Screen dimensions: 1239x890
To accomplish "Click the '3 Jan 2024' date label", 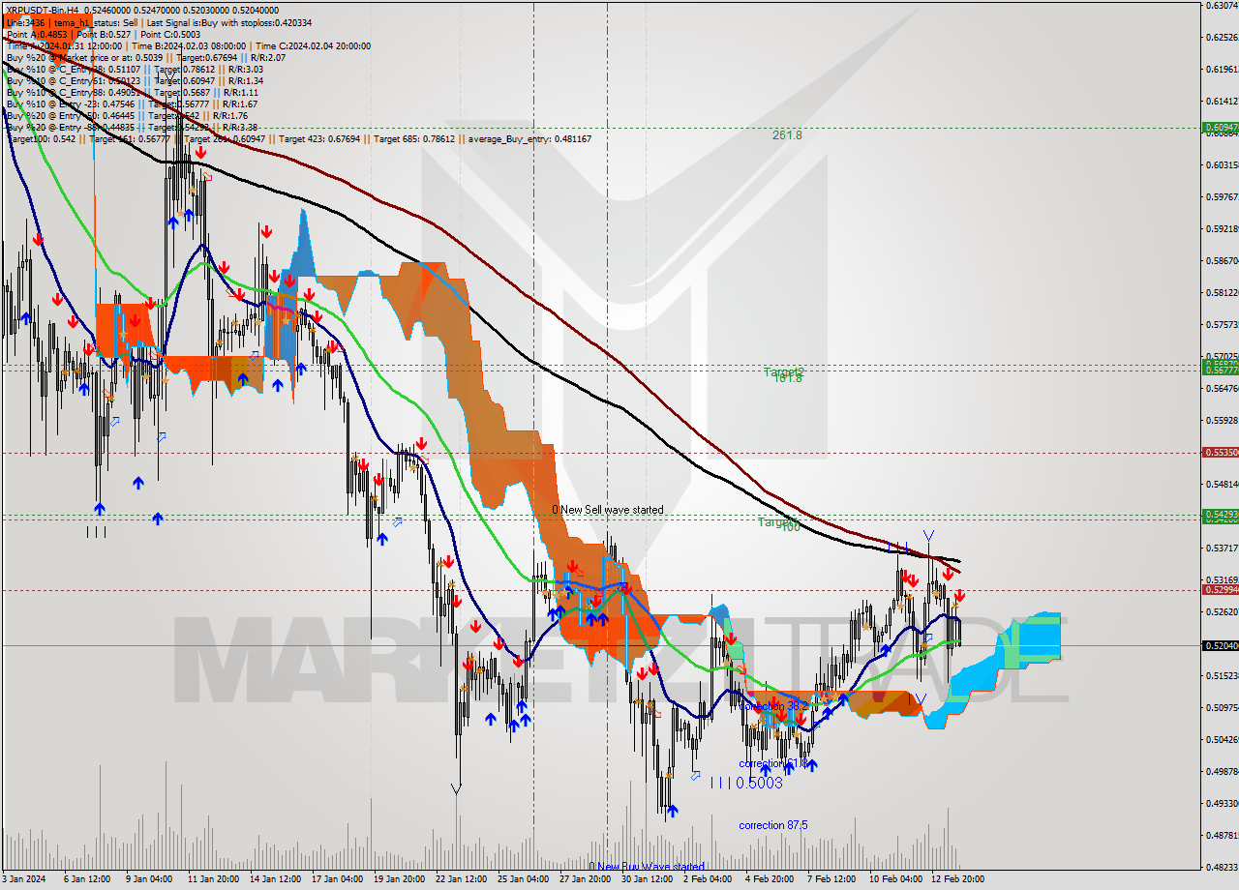I will coord(26,879).
